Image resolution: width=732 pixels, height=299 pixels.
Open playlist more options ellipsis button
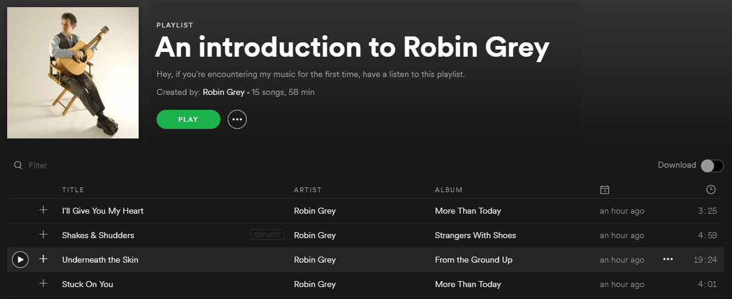click(x=237, y=119)
